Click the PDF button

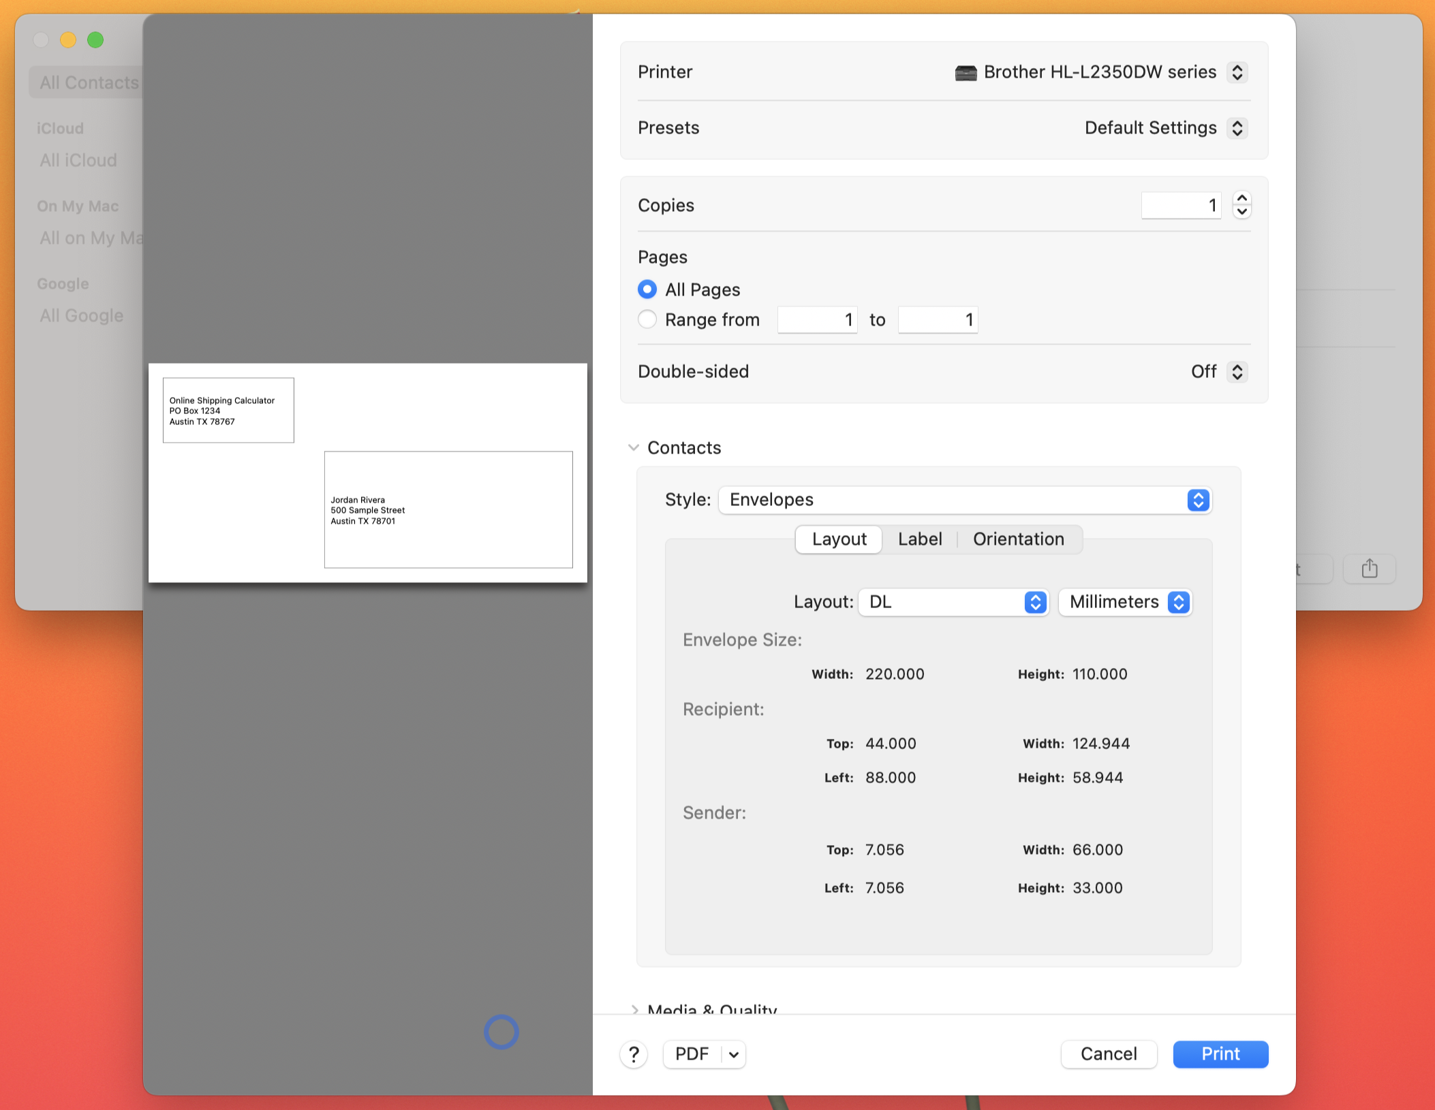692,1054
